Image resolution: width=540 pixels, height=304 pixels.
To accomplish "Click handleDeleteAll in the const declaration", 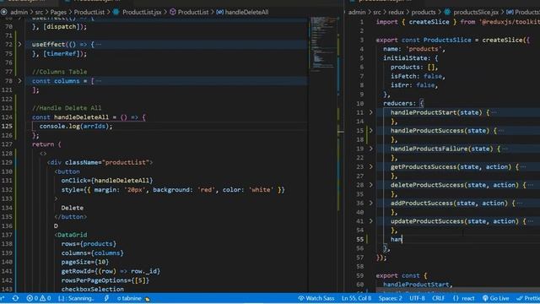I will pos(81,117).
